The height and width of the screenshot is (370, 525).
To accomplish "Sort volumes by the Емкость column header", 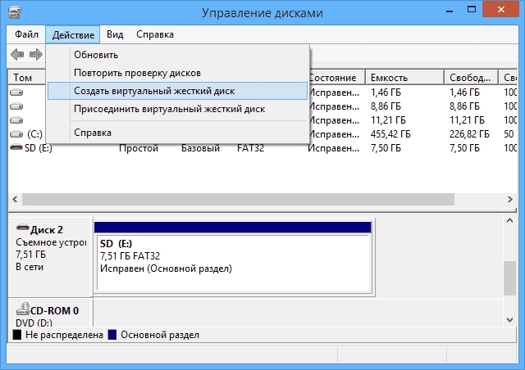I will pyautogui.click(x=404, y=78).
